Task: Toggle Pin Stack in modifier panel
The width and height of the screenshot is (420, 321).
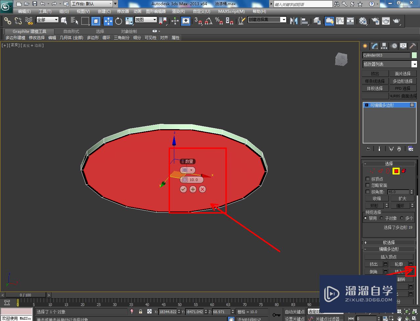Action: point(368,149)
